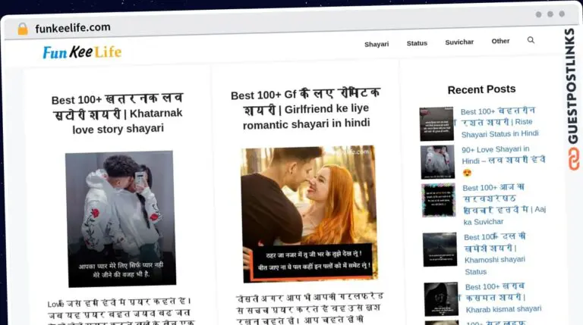Open Girlfriend ke liye romantic shayari title
This screenshot has width=583, height=325.
pos(305,109)
